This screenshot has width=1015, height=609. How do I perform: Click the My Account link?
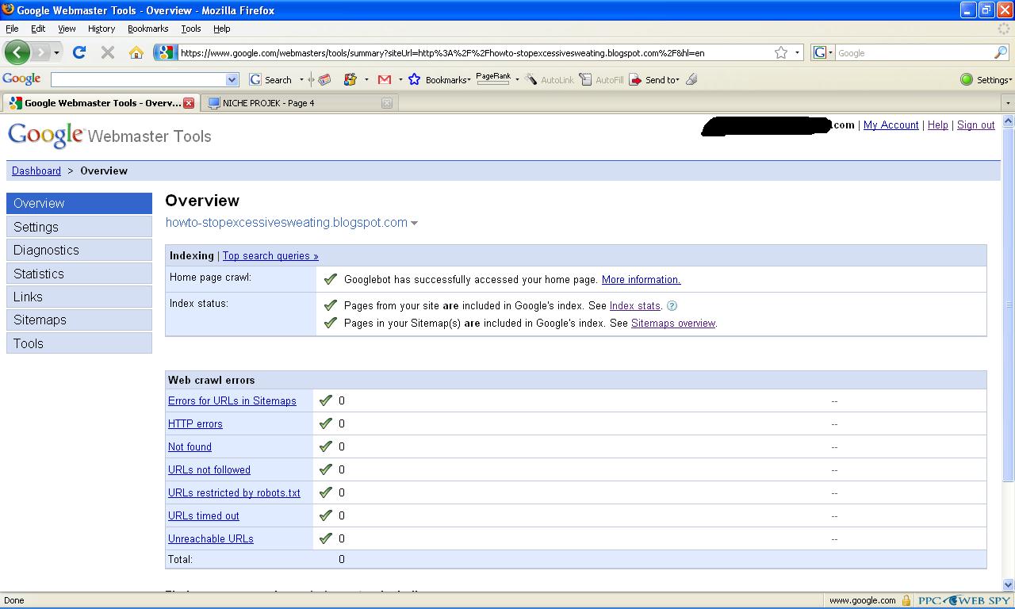coord(891,124)
